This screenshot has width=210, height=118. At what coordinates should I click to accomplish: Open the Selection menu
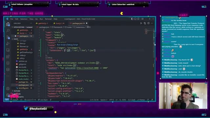(24, 19)
